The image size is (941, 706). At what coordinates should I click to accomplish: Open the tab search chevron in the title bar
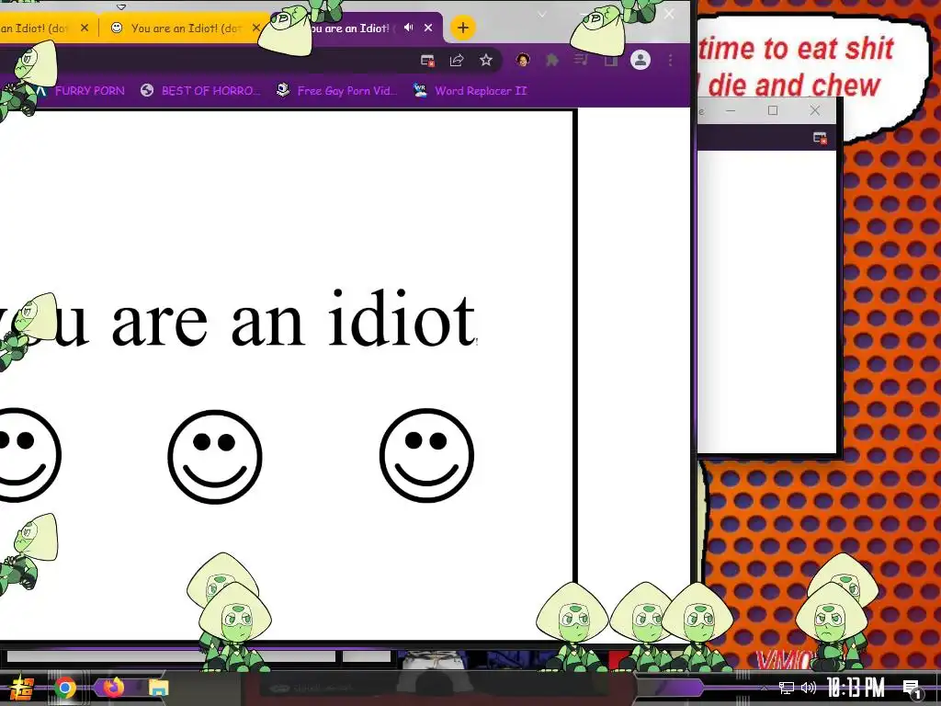tap(542, 15)
